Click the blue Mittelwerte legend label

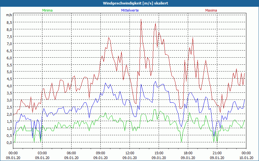(130, 10)
